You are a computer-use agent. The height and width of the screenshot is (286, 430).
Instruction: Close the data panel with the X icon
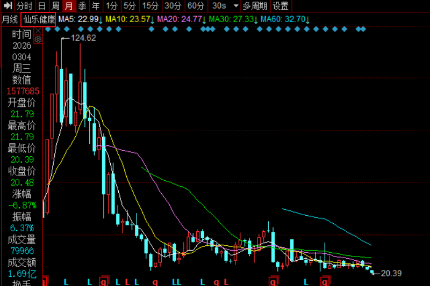pos(38,31)
